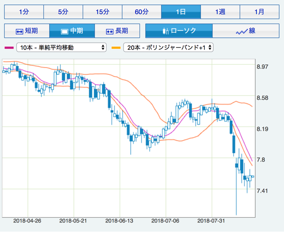This screenshot has height=234, width=284.
Task: Click the candle with the longest lower wick
Action: coord(236,186)
